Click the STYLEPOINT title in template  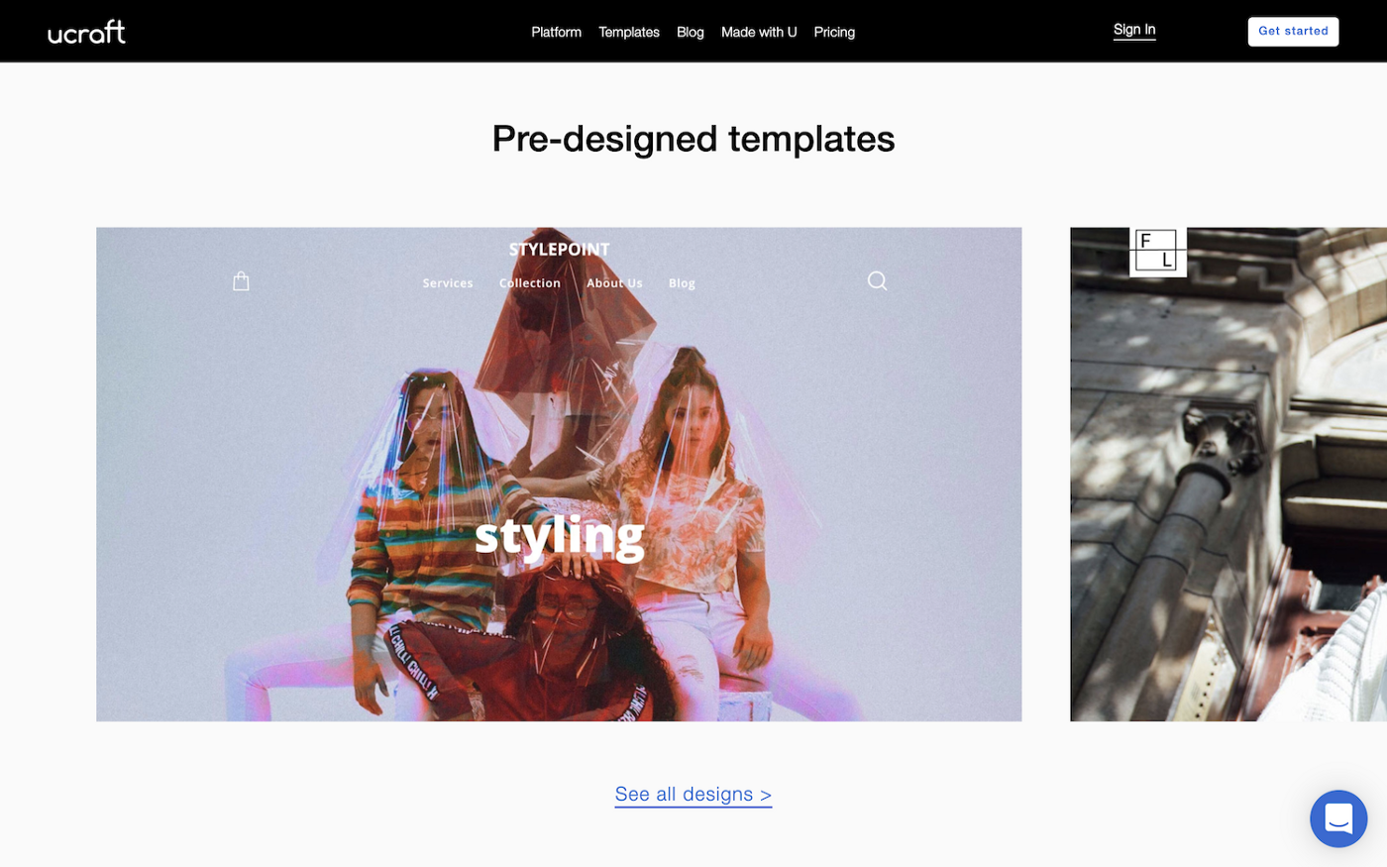[559, 250]
